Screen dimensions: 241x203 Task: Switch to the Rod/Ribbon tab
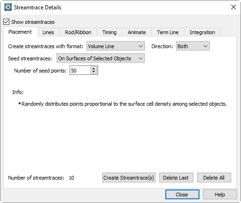(78, 32)
